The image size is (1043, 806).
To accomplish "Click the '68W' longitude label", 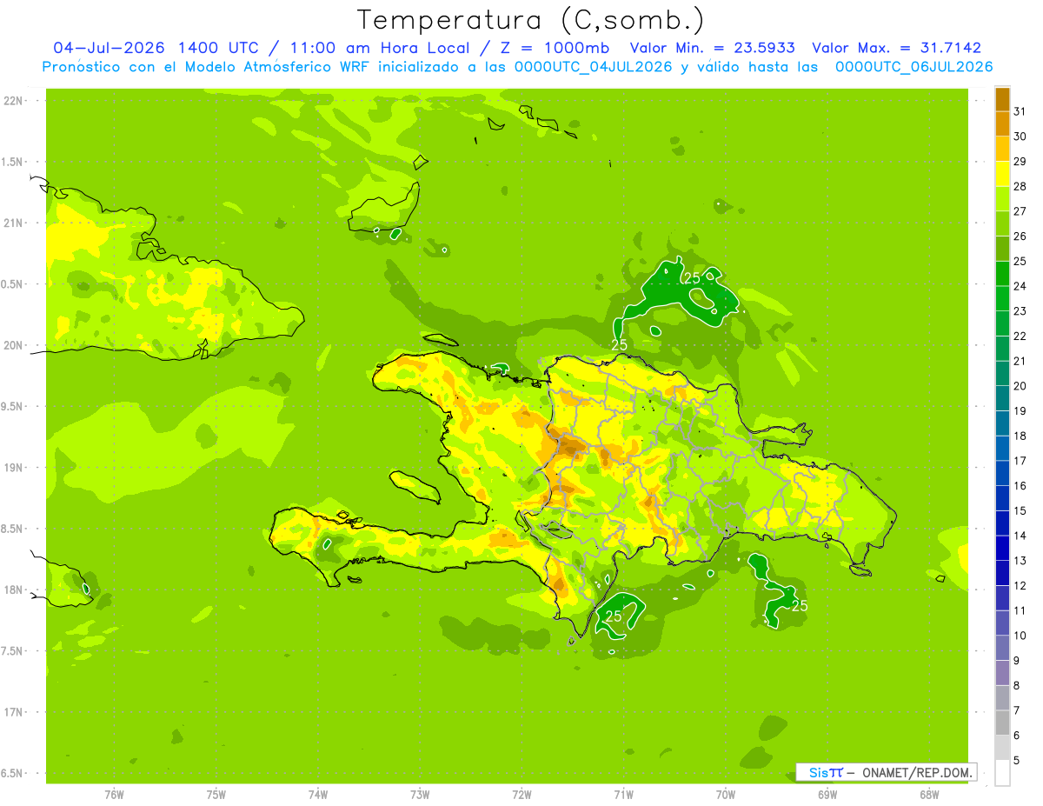I will point(929,795).
